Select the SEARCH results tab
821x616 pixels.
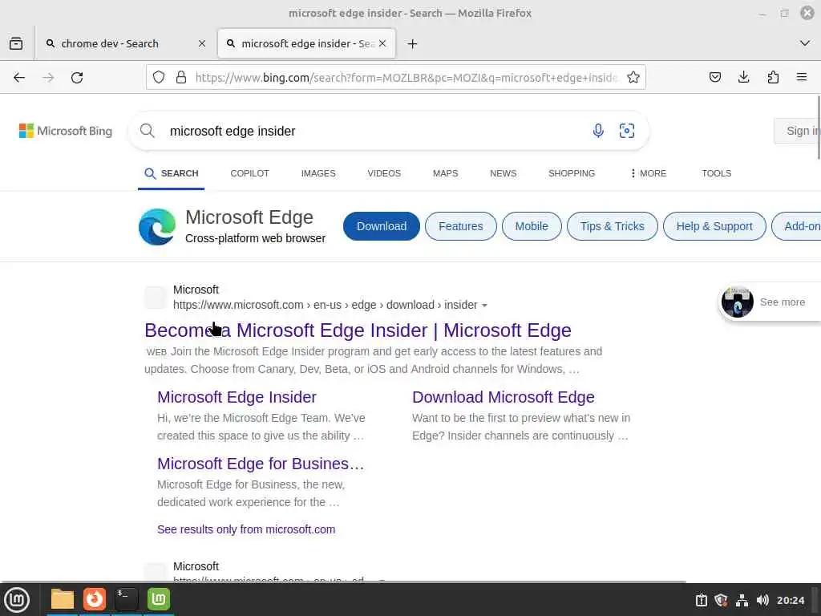tap(172, 173)
